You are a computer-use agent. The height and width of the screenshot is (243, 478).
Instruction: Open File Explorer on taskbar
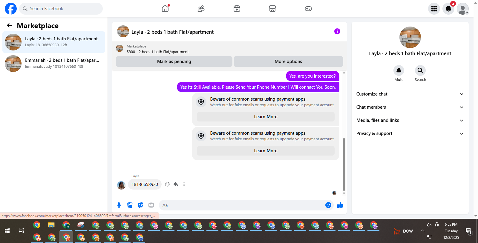pyautogui.click(x=51, y=225)
